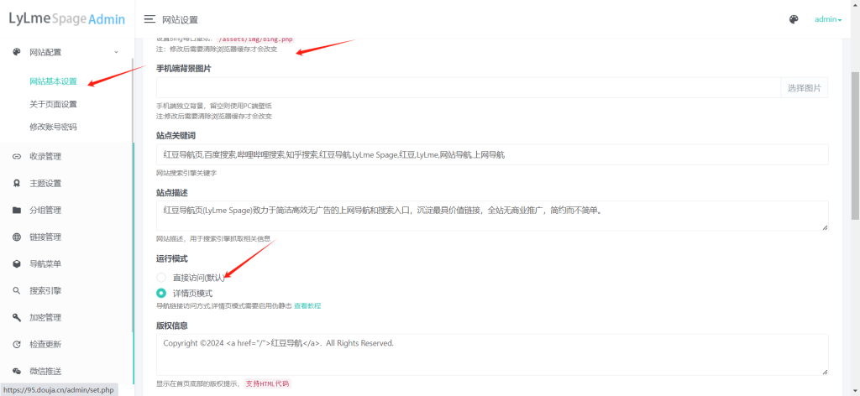The image size is (860, 396).
Task: Click the 支持HTML代码 tag text
Action: (267, 383)
